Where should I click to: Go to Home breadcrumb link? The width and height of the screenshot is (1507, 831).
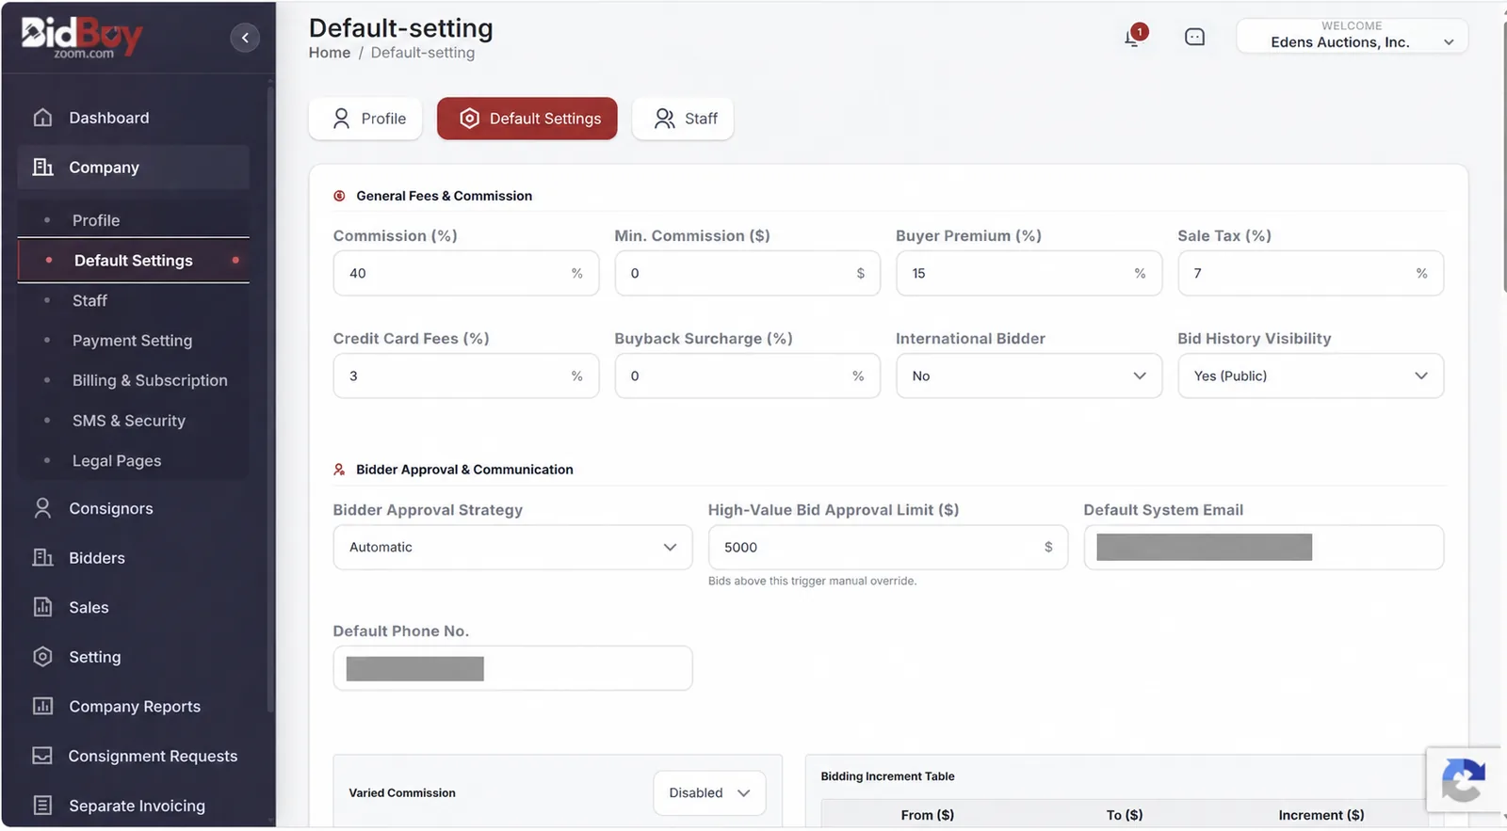pos(330,53)
